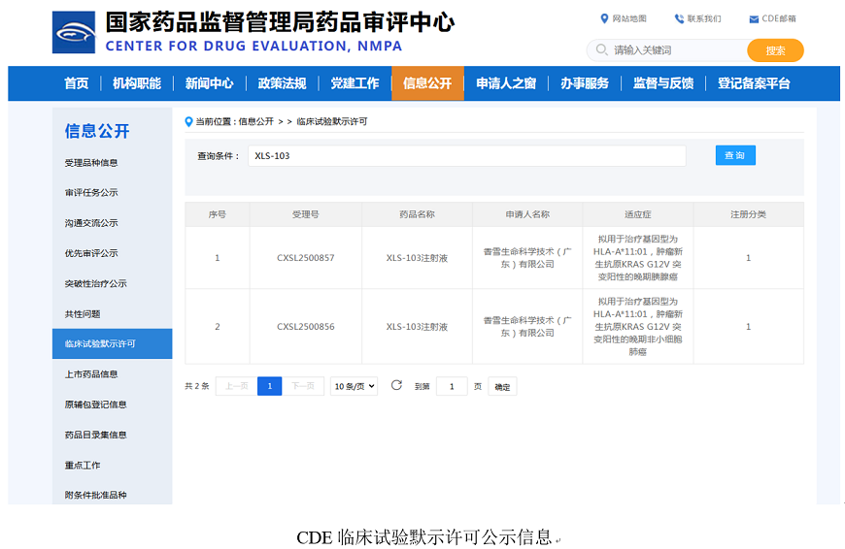Select 突破性治疗公示 in the sidebar
The image size is (845, 549).
click(95, 283)
